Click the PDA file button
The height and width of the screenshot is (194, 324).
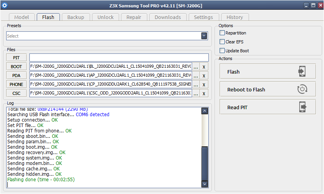(x=17, y=76)
